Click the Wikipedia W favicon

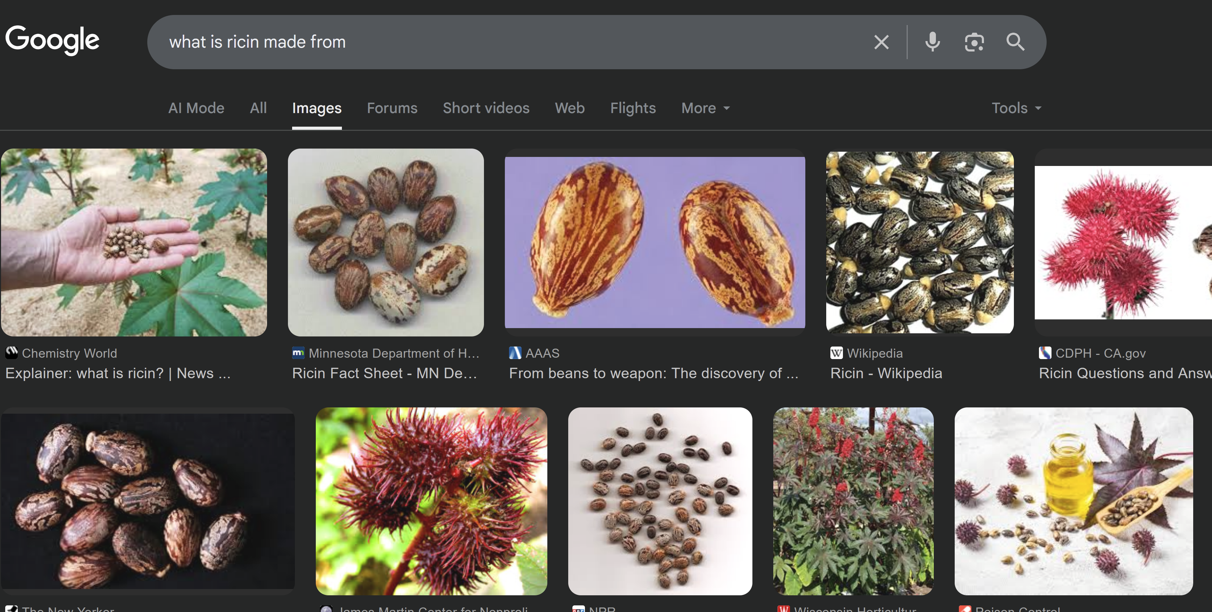pos(836,353)
